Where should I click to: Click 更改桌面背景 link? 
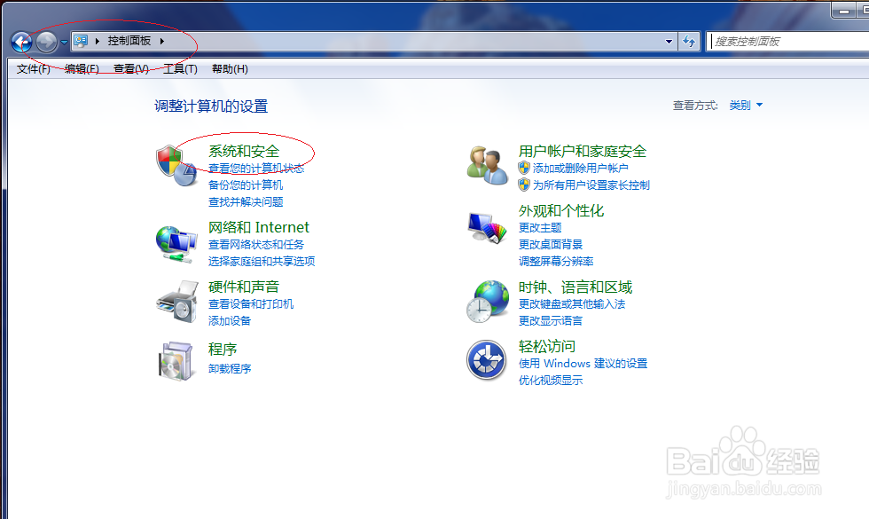551,245
